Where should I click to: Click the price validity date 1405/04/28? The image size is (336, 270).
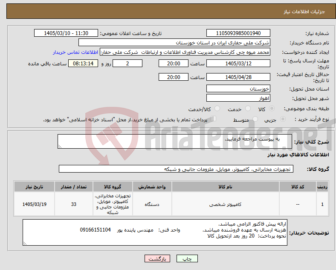pyautogui.click(x=238, y=77)
